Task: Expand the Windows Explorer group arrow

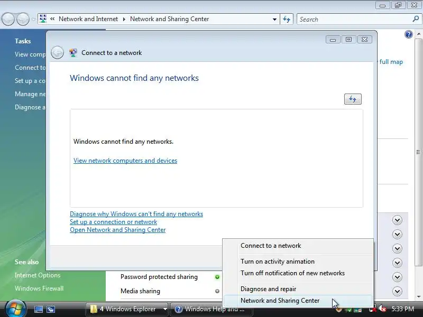Action: coord(165,309)
